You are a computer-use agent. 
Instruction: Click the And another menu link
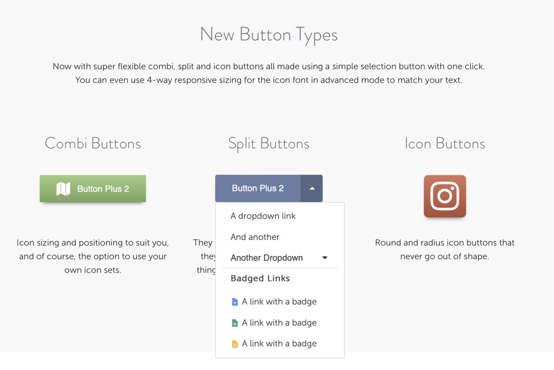pos(255,237)
